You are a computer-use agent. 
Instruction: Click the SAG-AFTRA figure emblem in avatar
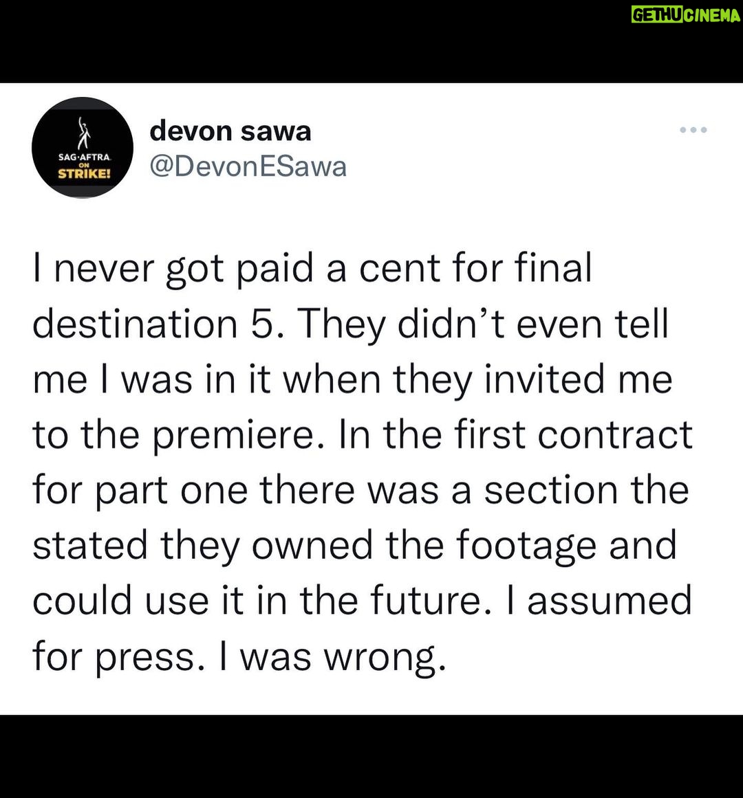click(x=85, y=133)
